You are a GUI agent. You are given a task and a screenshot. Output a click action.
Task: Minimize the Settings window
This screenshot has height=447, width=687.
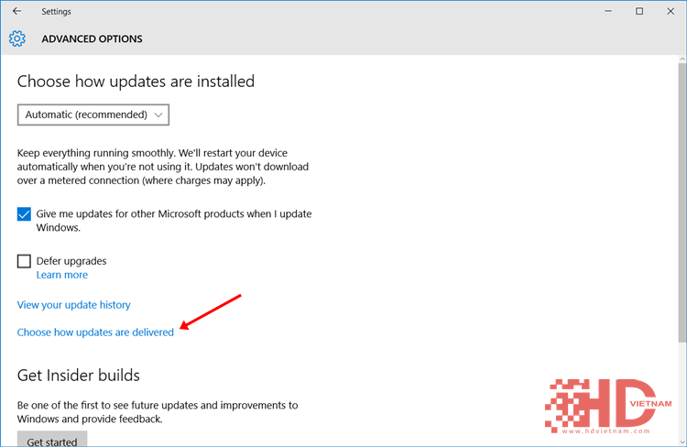608,11
